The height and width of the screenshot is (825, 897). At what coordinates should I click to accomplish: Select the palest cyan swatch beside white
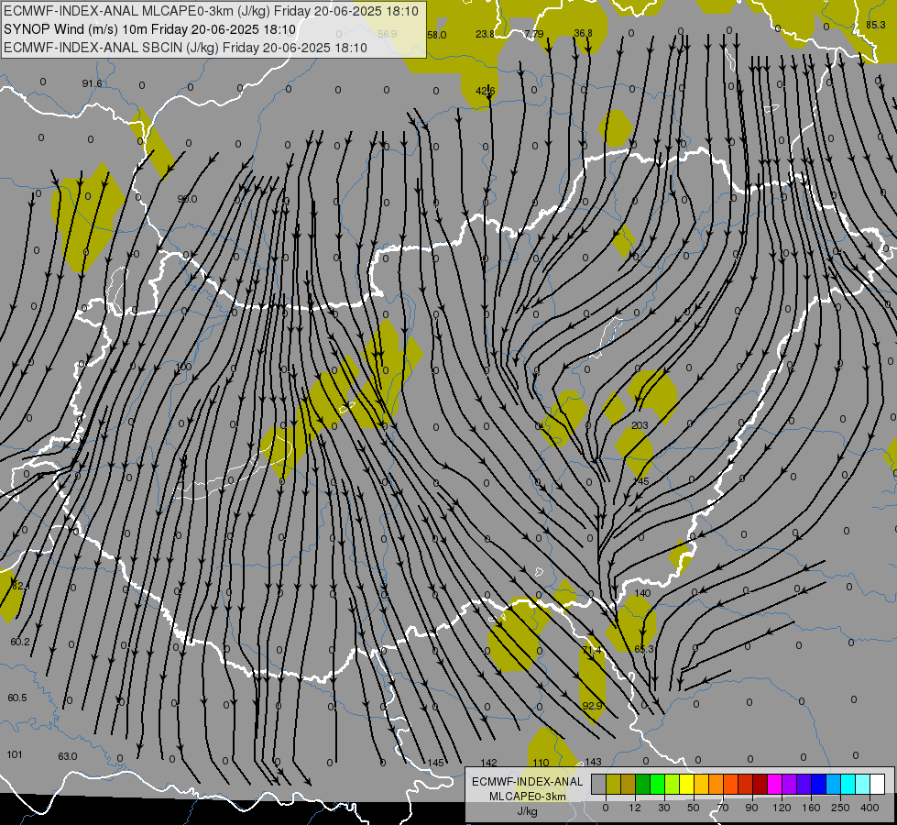click(863, 784)
